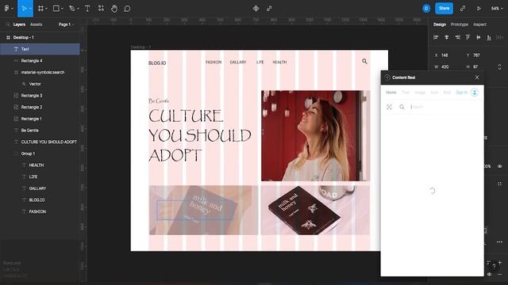Select the Frame tool

pos(40,9)
